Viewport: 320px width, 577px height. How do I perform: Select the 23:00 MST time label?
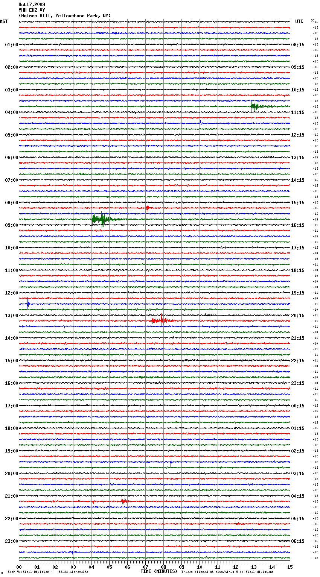(x=11, y=541)
